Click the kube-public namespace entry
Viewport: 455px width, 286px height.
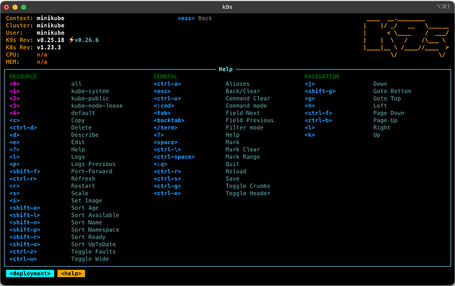point(90,98)
